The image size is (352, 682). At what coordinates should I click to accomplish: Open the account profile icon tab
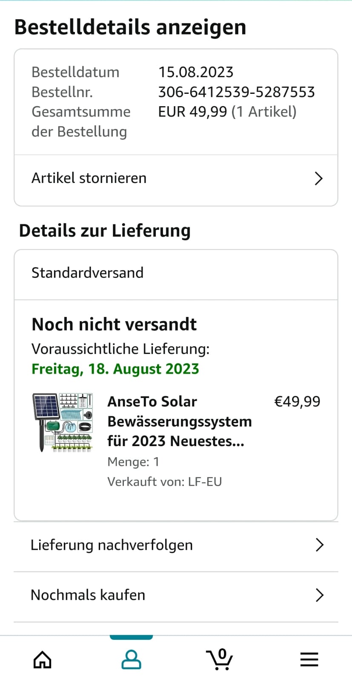point(131,659)
